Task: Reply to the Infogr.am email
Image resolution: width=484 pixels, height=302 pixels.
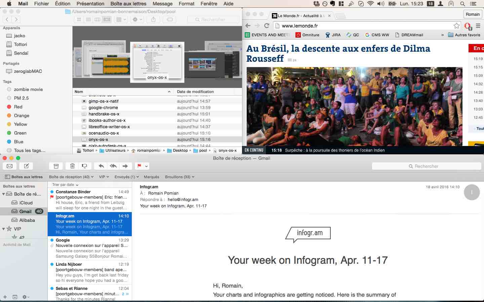Action: (x=101, y=166)
